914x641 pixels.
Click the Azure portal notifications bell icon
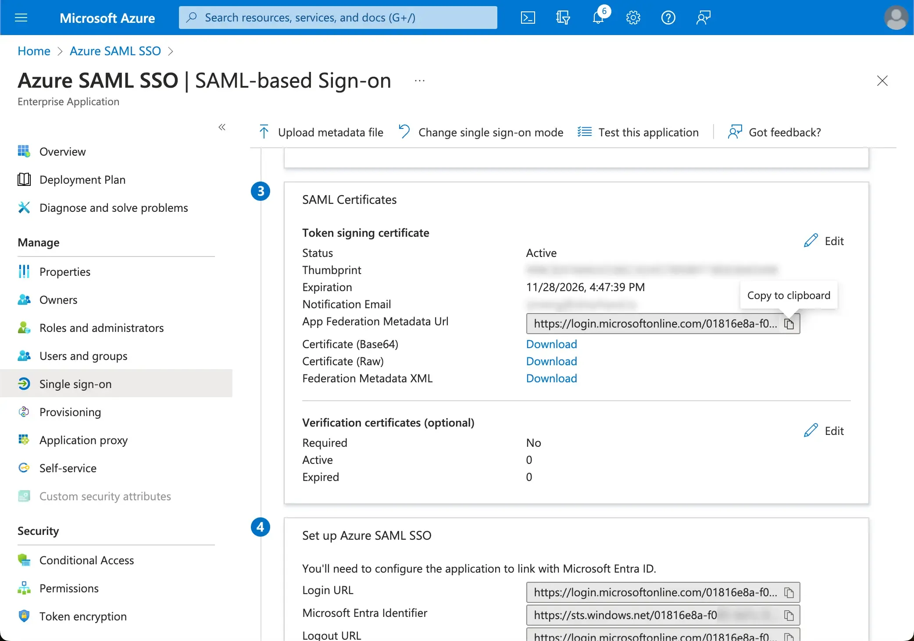[x=599, y=18]
